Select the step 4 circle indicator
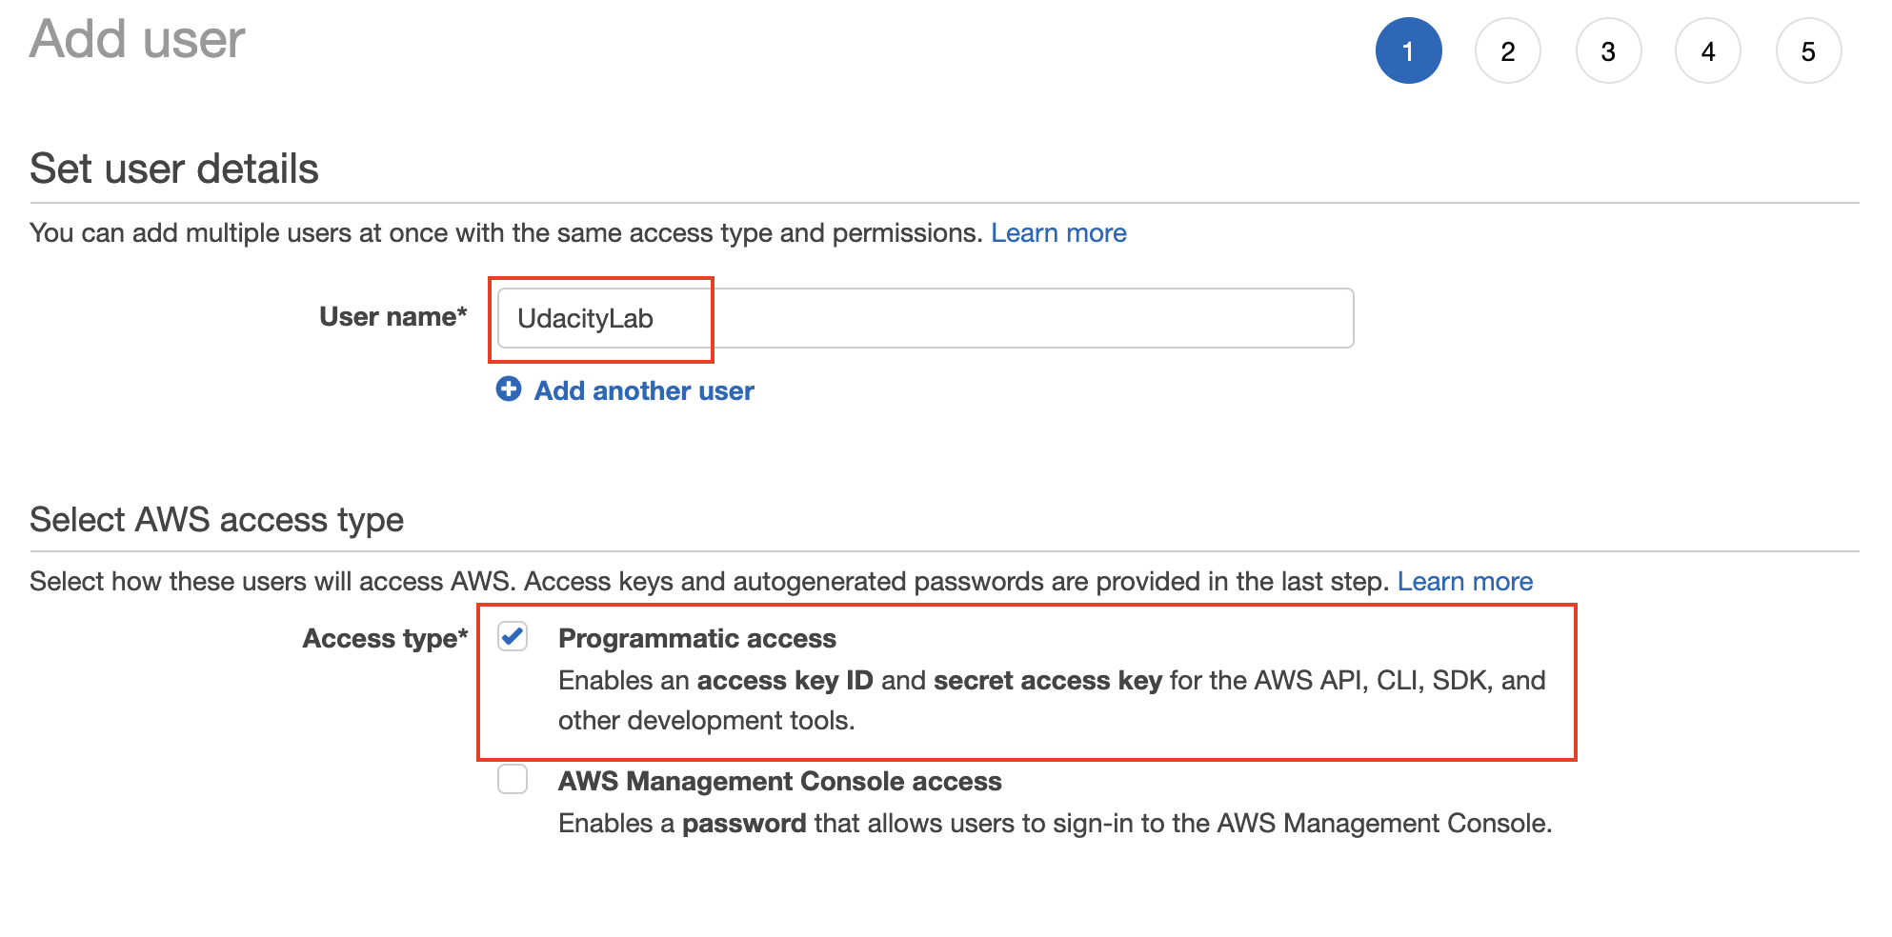 click(x=1708, y=50)
